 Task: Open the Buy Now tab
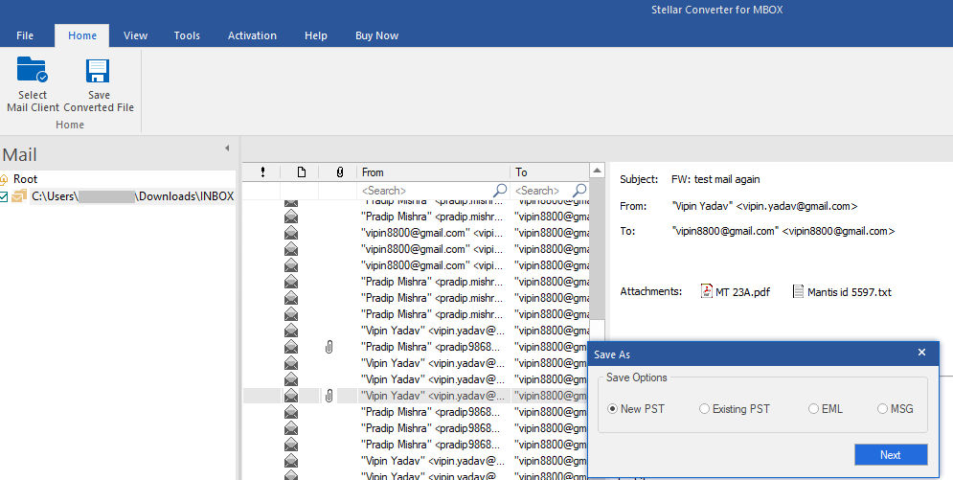tap(376, 35)
